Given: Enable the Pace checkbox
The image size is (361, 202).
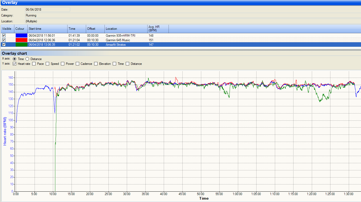Looking at the screenshot, I should pyautogui.click(x=34, y=64).
